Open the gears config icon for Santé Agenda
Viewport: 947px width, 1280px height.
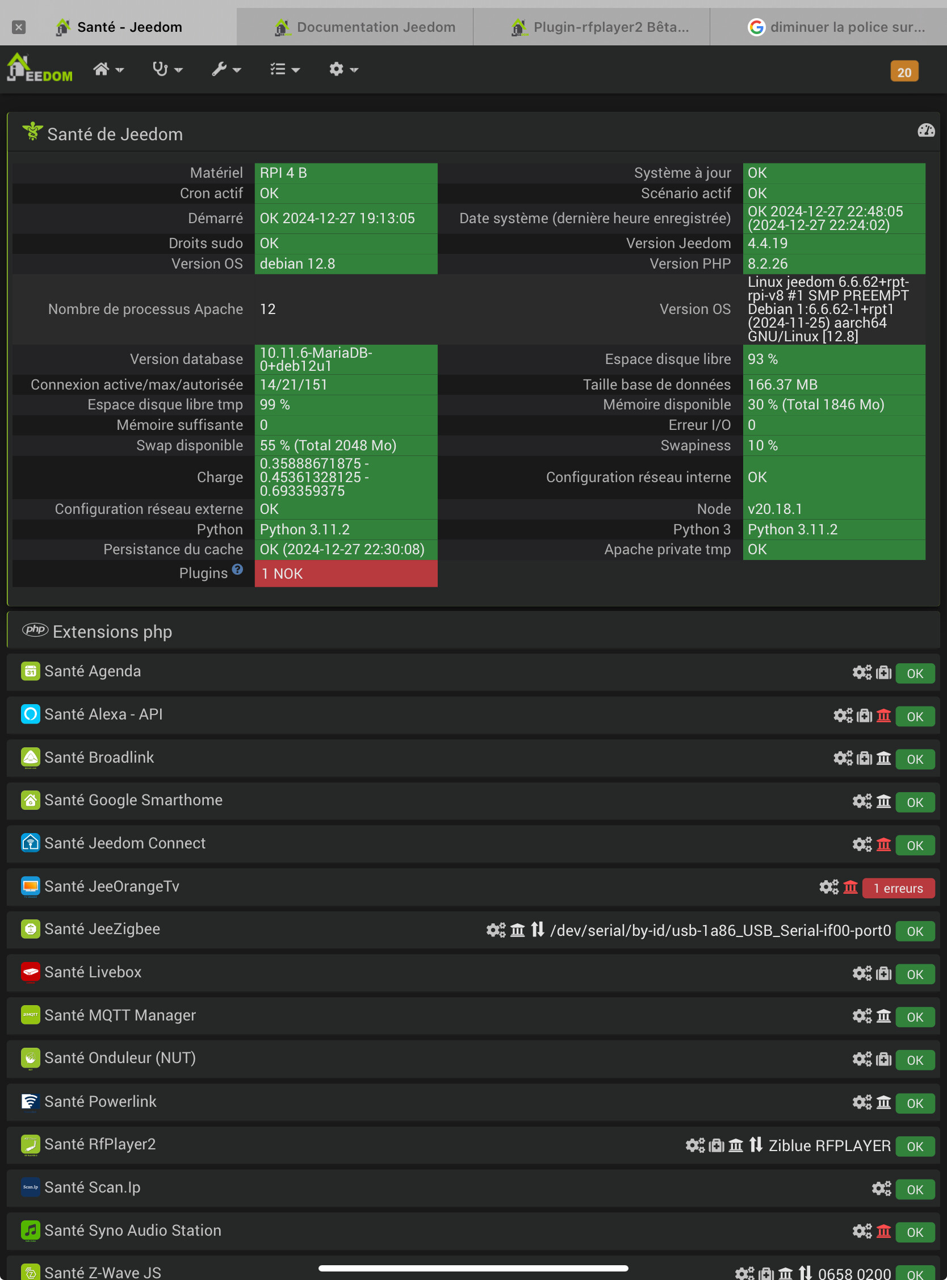coord(862,672)
